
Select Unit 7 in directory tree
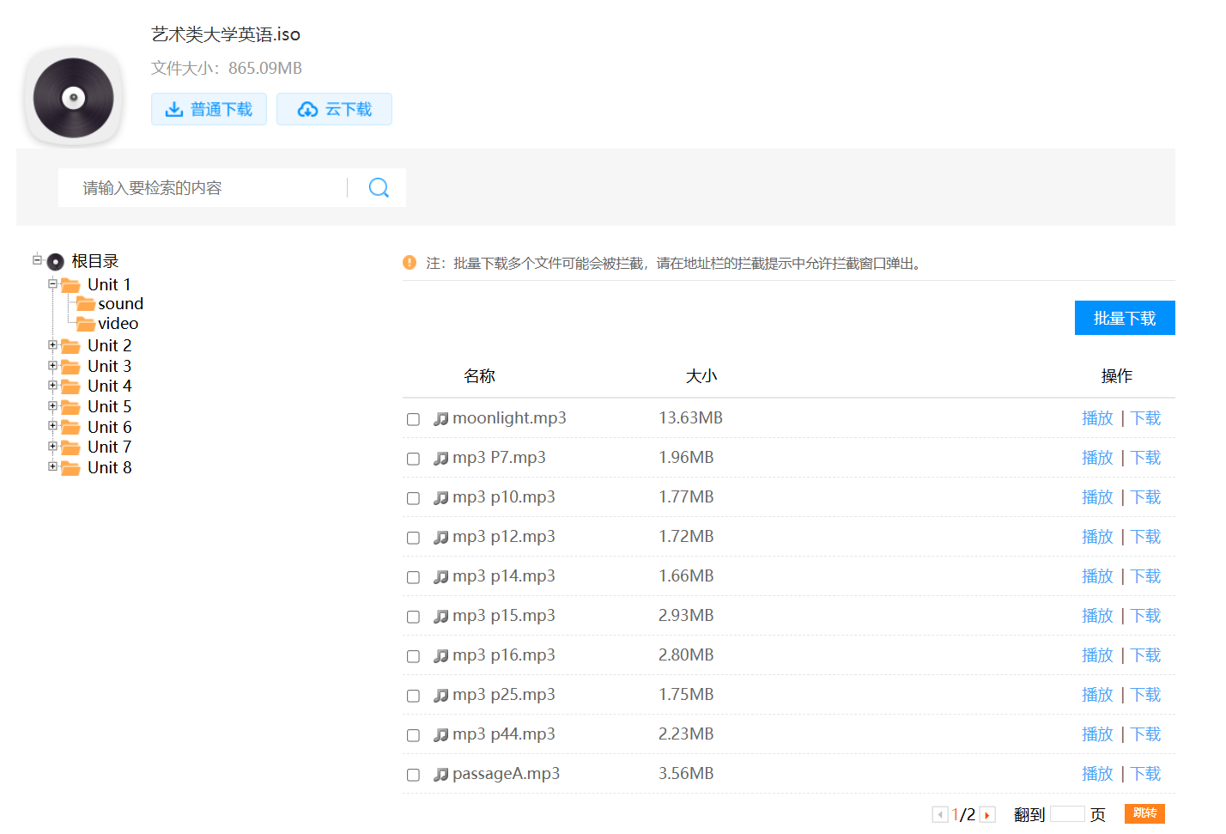(109, 447)
